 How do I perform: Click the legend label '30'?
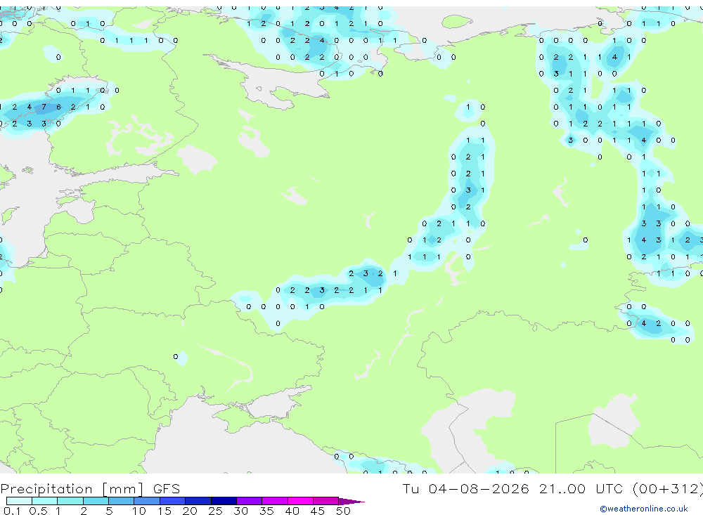[240, 511]
